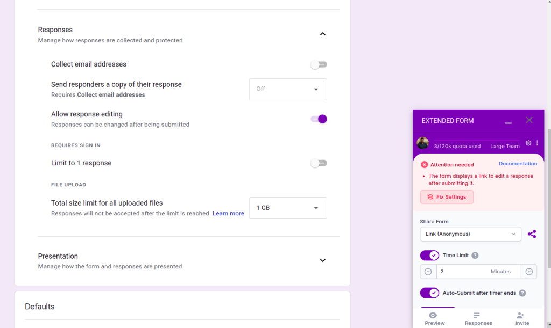Click the red Attention needed alert icon
Viewport: 551px width, 328px height.
click(425, 164)
